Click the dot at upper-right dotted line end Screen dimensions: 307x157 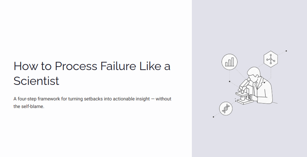tap(286, 51)
